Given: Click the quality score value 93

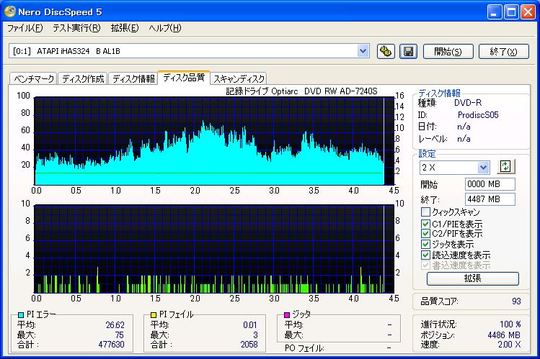Looking at the screenshot, I should point(516,301).
